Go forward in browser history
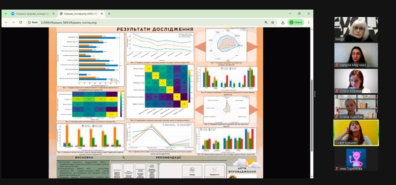This screenshot has width=396, height=185. coord(13,22)
